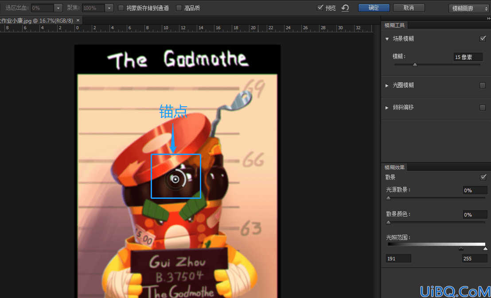The height and width of the screenshot is (298, 491).
Task: Expand the 倾斜偏移 section
Action: pos(387,108)
